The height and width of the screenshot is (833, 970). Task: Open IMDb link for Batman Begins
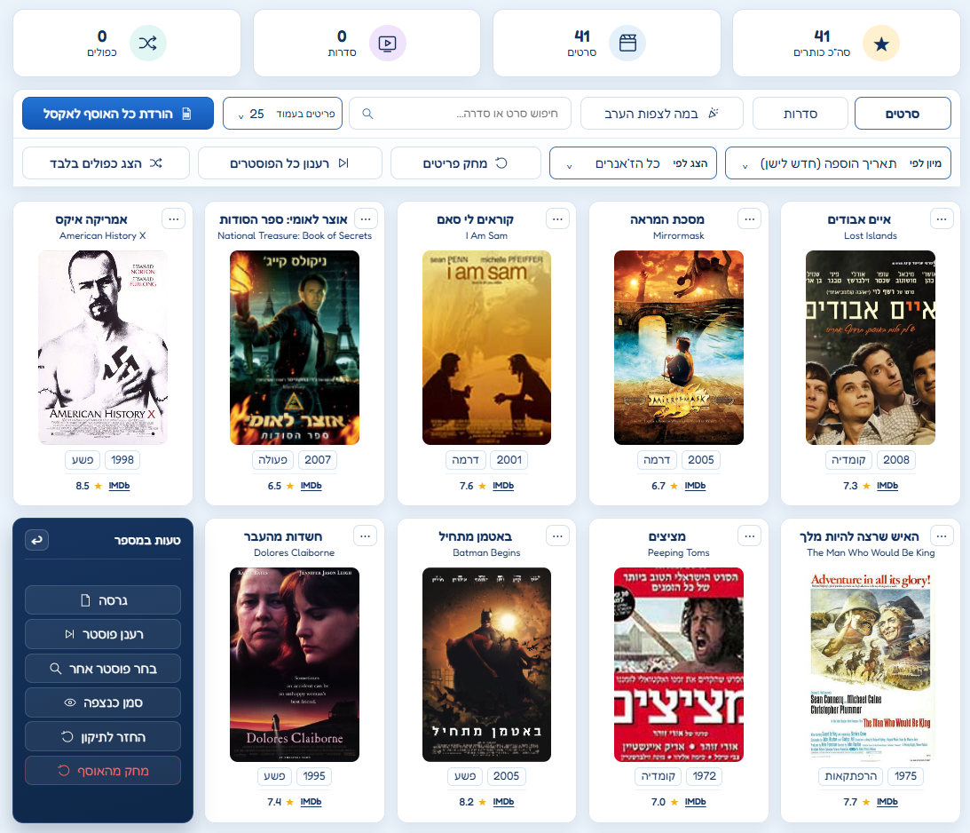click(x=503, y=802)
